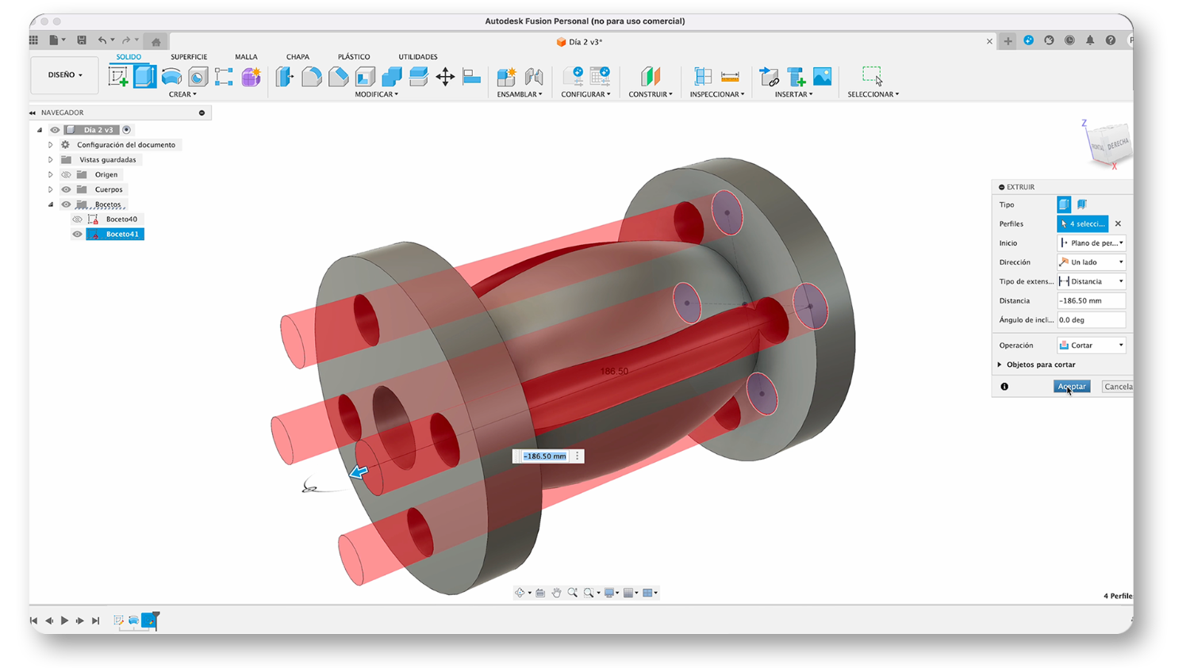Hide the Boceto41 sketch
The image size is (1190, 668).
coord(77,235)
